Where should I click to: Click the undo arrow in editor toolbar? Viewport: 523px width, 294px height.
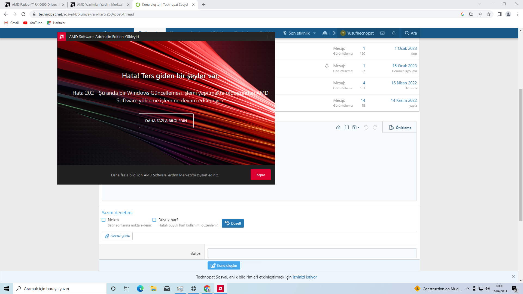point(366,127)
